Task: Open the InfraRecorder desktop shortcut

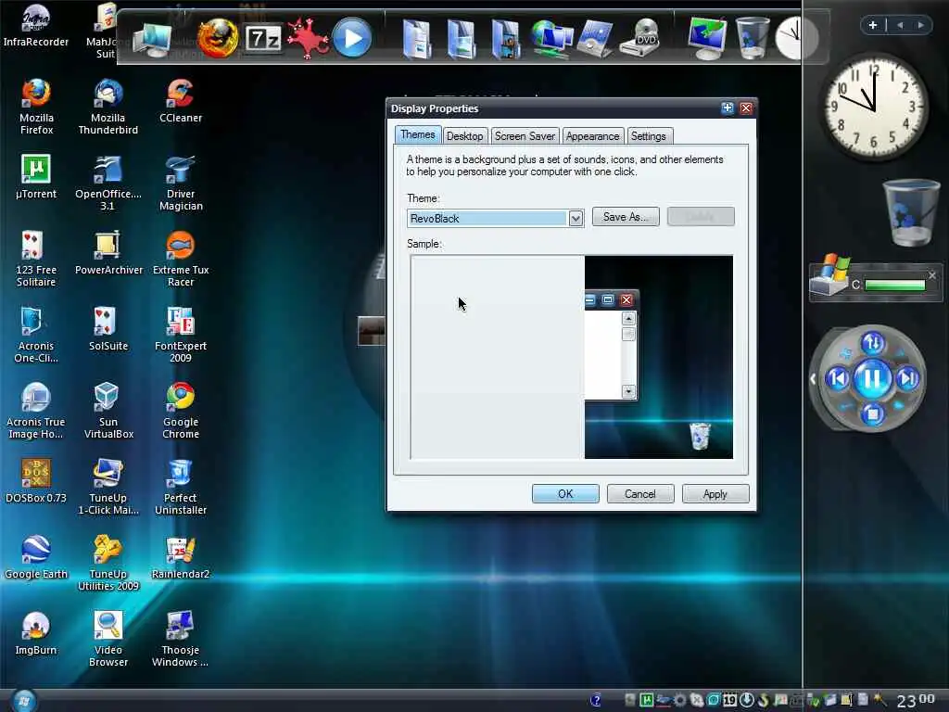Action: pos(36,25)
